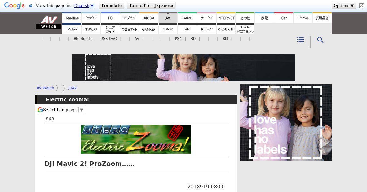367x192 pixels.
Task: Click the number 868 text
Action: [x=50, y=119]
